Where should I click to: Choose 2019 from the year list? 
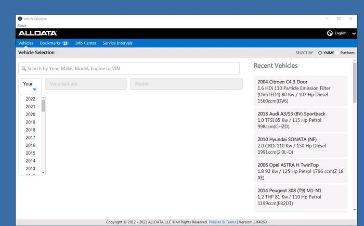point(31,122)
